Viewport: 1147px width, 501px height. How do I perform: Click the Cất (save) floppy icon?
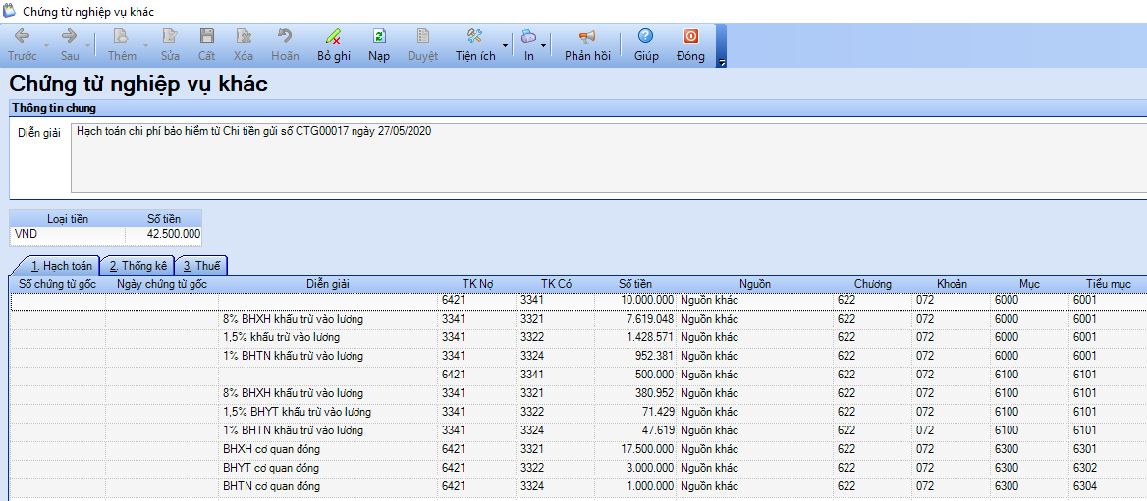tap(207, 36)
